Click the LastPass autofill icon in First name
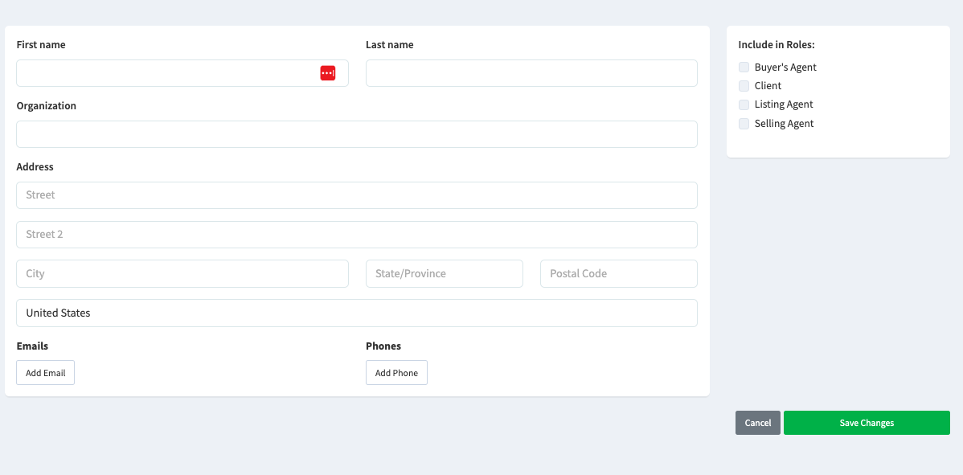Image resolution: width=963 pixels, height=475 pixels. [x=328, y=72]
